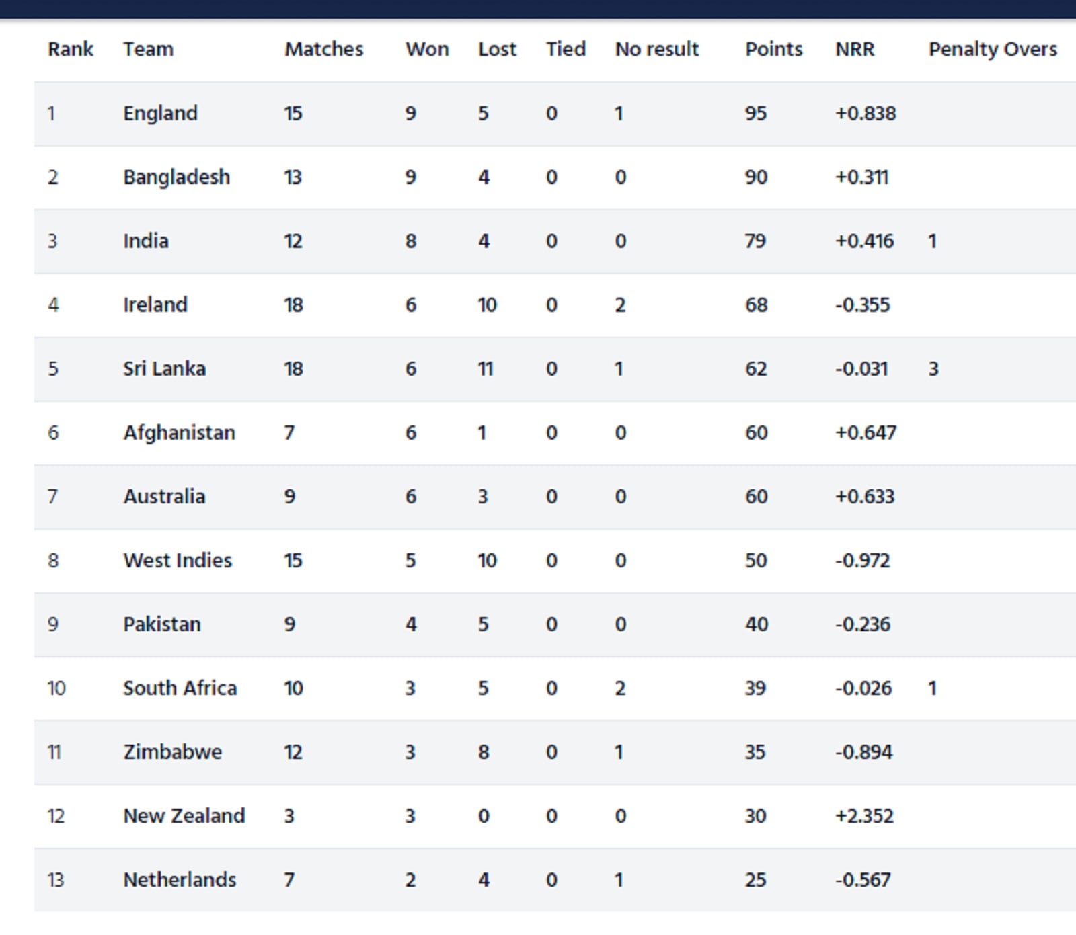Click the Lost column header
The image size is (1076, 935).
click(x=497, y=49)
